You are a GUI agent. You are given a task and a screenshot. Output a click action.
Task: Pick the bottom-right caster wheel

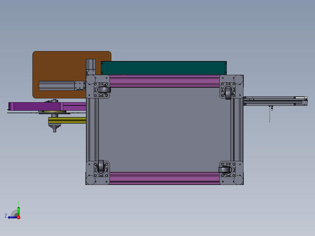coord(225,170)
